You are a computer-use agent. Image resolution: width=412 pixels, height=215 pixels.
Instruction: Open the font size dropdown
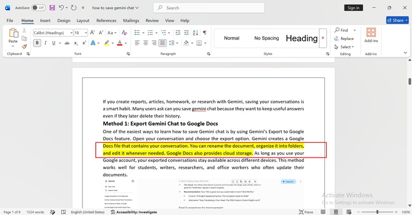click(x=86, y=33)
